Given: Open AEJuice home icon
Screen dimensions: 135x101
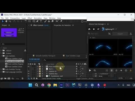Looking at the screenshot, I should click(89, 29).
